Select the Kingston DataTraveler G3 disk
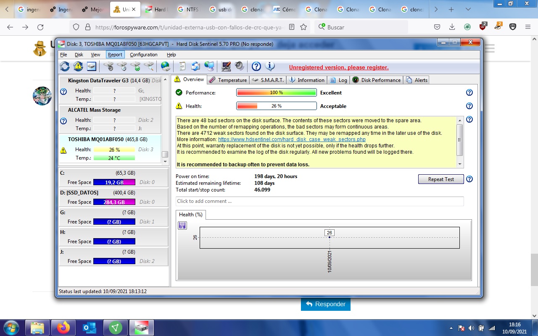Screen dimensions: 538x336 110,90
